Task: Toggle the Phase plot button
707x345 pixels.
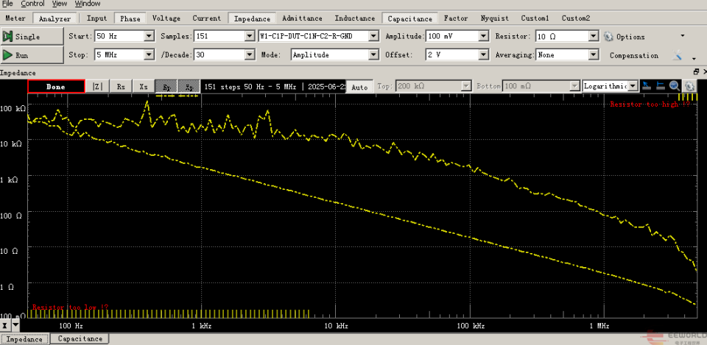Action: pos(130,18)
